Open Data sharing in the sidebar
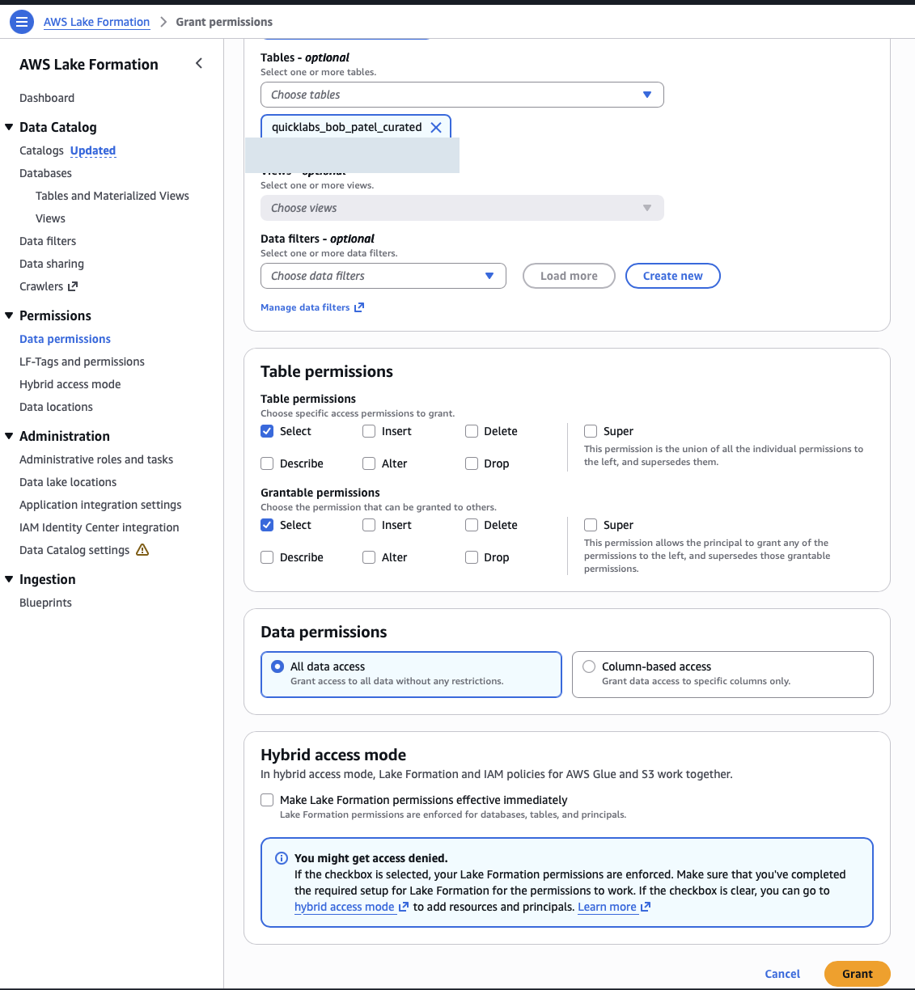The height and width of the screenshot is (990, 915). [52, 264]
